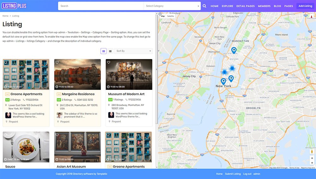Image resolution: width=316 pixels, height=179 pixels.
Task: Click footer Home link
Action: point(219,174)
